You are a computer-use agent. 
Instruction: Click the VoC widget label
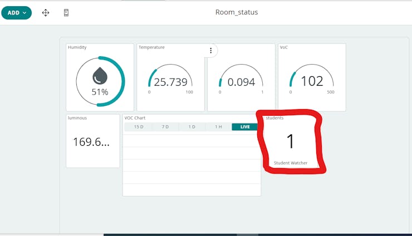click(284, 47)
